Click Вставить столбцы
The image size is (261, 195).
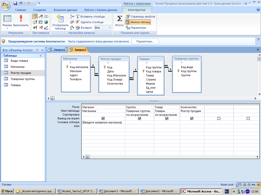click(90, 17)
